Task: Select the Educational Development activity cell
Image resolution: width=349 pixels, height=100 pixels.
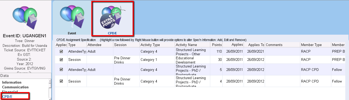Action: tap(193, 60)
